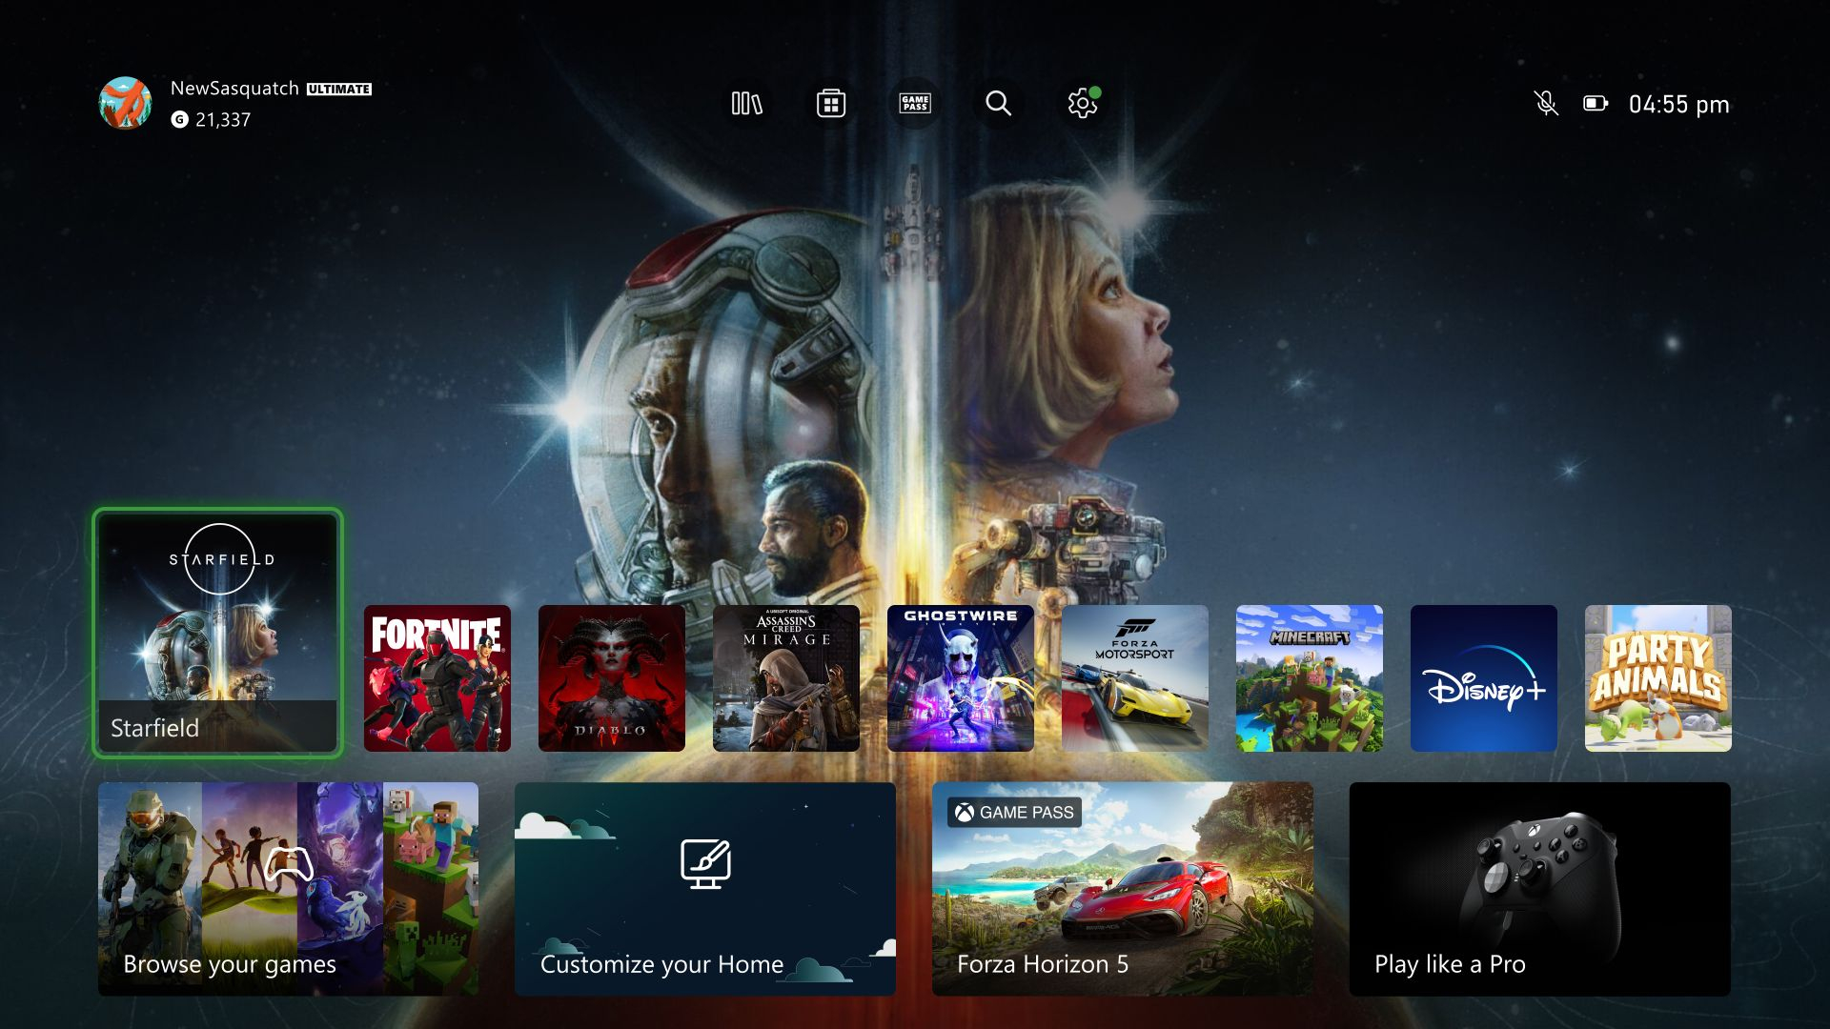
Task: Toggle Game Pass subscription status
Action: click(x=912, y=103)
